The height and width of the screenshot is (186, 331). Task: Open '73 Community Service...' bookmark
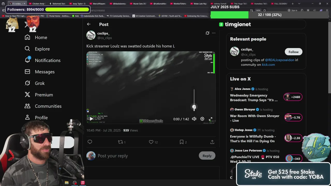tap(118, 16)
